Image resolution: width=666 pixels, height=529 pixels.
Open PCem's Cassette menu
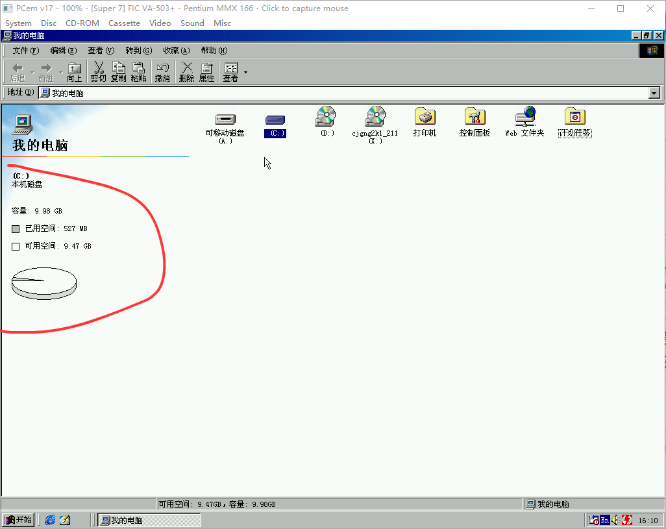[x=124, y=23]
